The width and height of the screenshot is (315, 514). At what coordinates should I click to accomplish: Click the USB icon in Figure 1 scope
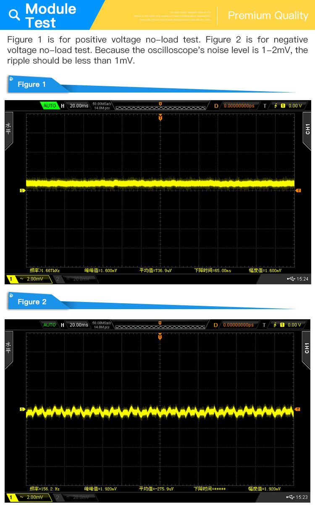pos(291,279)
